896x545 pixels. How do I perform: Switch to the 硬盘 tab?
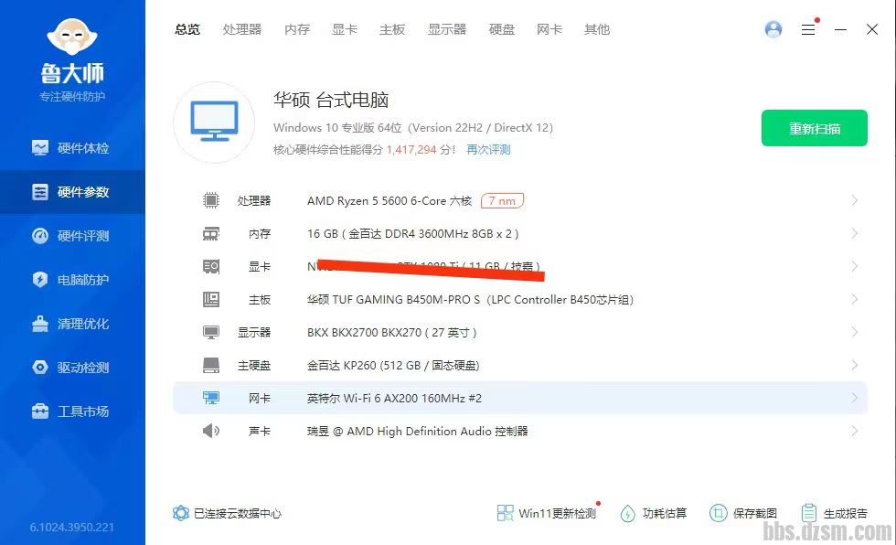coord(502,29)
